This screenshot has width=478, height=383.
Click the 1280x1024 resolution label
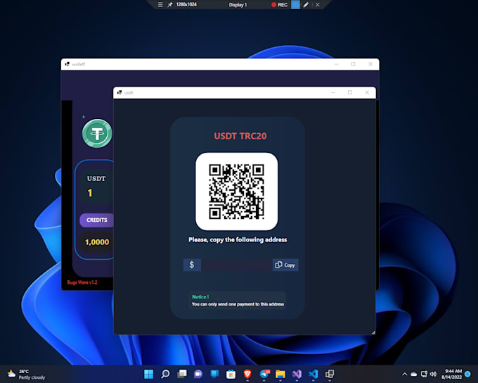186,5
